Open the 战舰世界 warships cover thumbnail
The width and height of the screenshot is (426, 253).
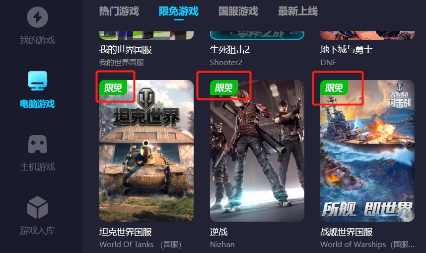367,151
